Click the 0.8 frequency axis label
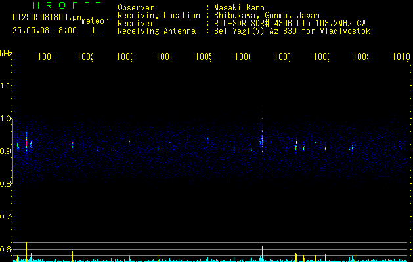Viewport: 413px width, 262px height. 5,184
